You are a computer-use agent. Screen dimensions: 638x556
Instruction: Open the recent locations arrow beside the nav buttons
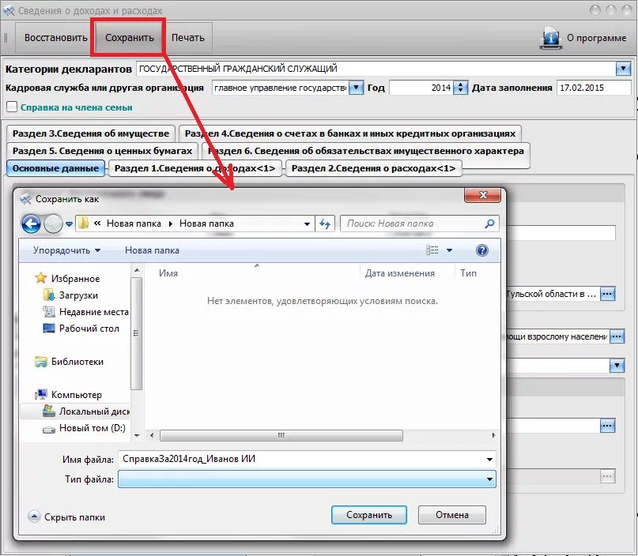point(69,224)
